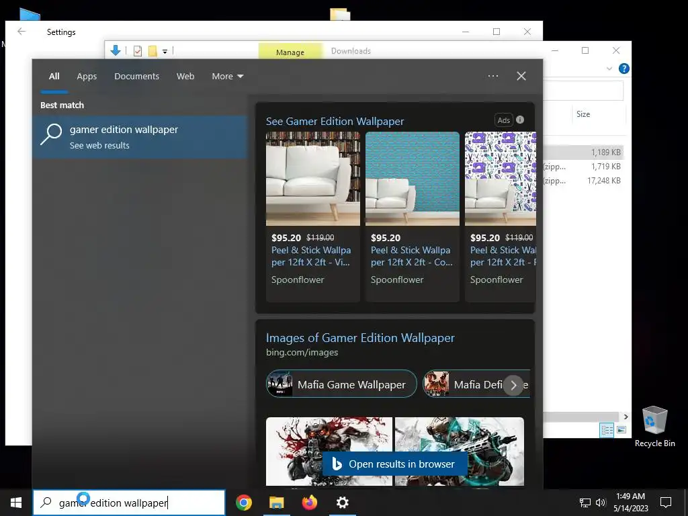Image resolution: width=688 pixels, height=516 pixels.
Task: Expand the Explorer ribbon chevron
Action: [609, 69]
